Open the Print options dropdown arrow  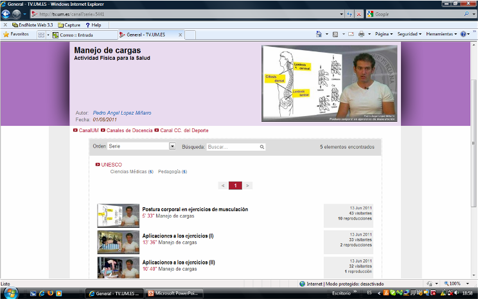[x=369, y=34]
